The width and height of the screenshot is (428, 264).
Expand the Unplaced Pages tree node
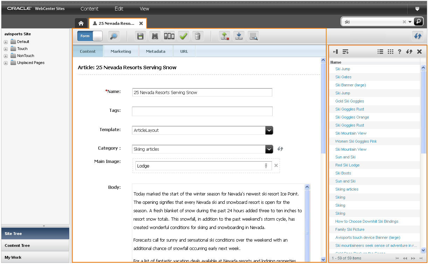coord(6,63)
